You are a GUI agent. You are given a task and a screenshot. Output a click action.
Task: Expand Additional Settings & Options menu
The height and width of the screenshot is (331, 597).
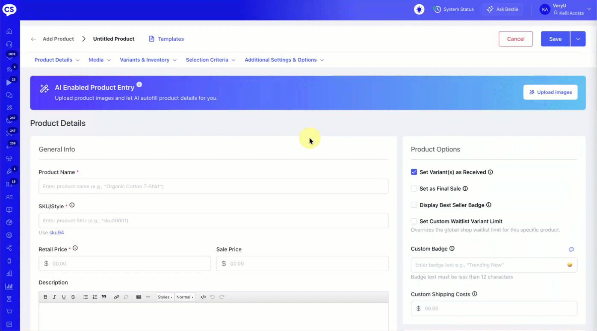284,60
